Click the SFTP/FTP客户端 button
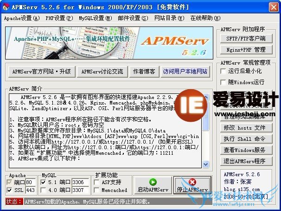This screenshot has width=281, height=211. [246, 39]
